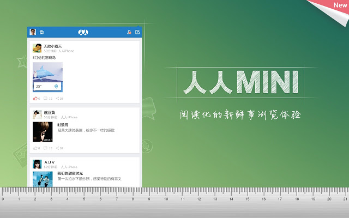Open the AUV user's avatar
Viewport: 349px width, 218px height.
(x=37, y=164)
